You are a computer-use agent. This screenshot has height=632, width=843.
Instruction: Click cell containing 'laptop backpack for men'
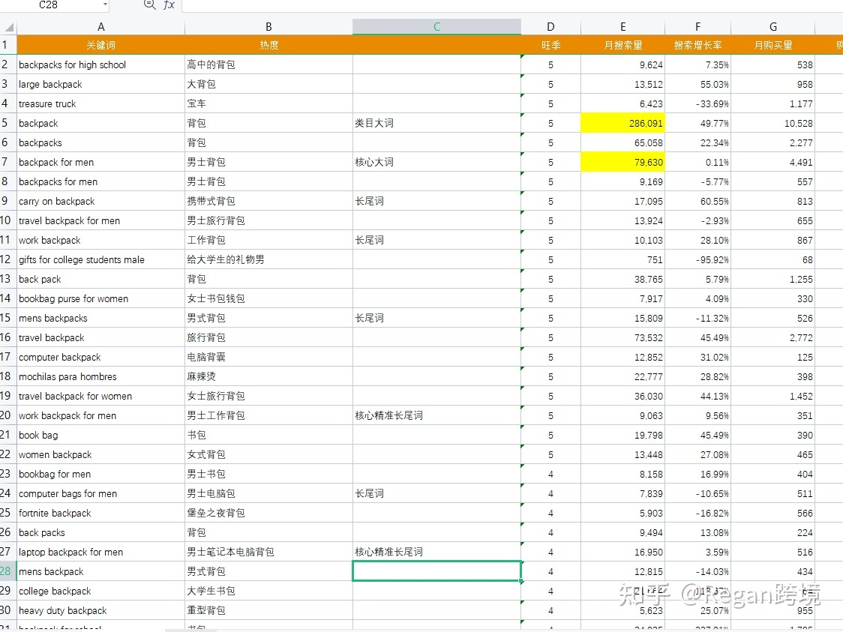pyautogui.click(x=100, y=552)
